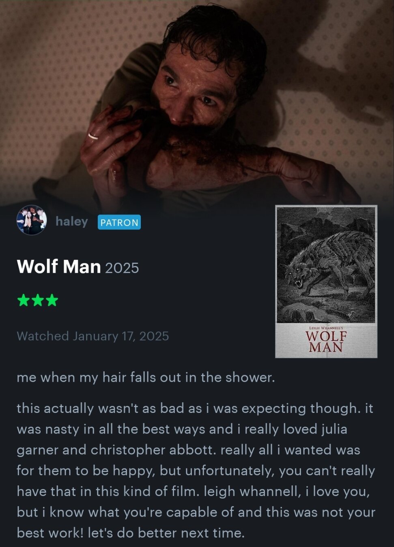Open the Wolf Man film title
The height and width of the screenshot is (547, 394).
[x=59, y=267]
